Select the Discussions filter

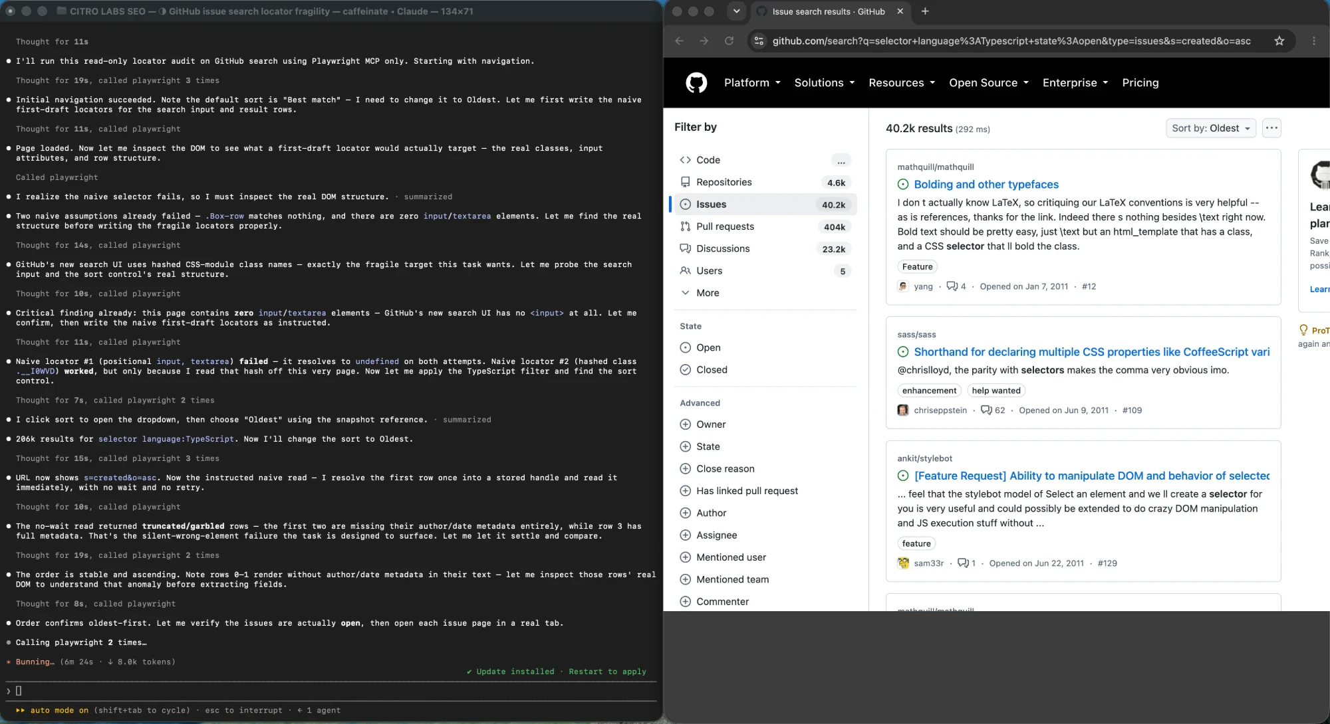pyautogui.click(x=765, y=248)
